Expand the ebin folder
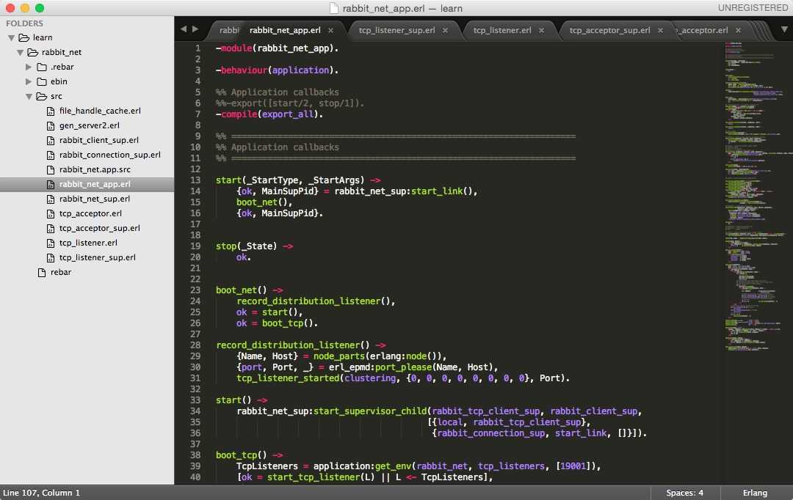The width and height of the screenshot is (793, 500). pyautogui.click(x=29, y=81)
